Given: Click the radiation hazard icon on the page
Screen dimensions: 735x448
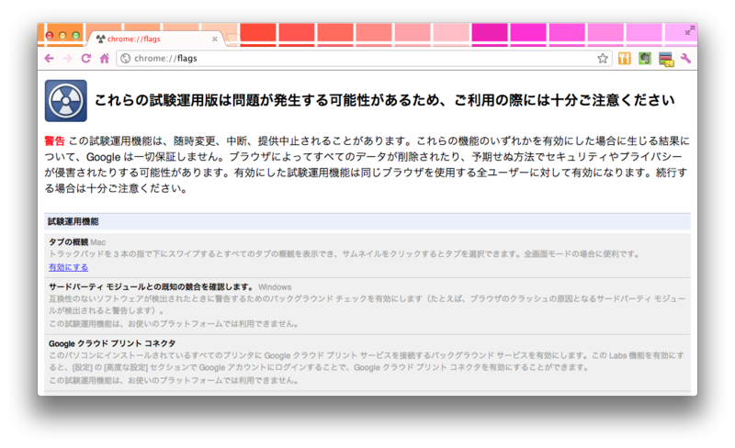Looking at the screenshot, I should point(65,101).
